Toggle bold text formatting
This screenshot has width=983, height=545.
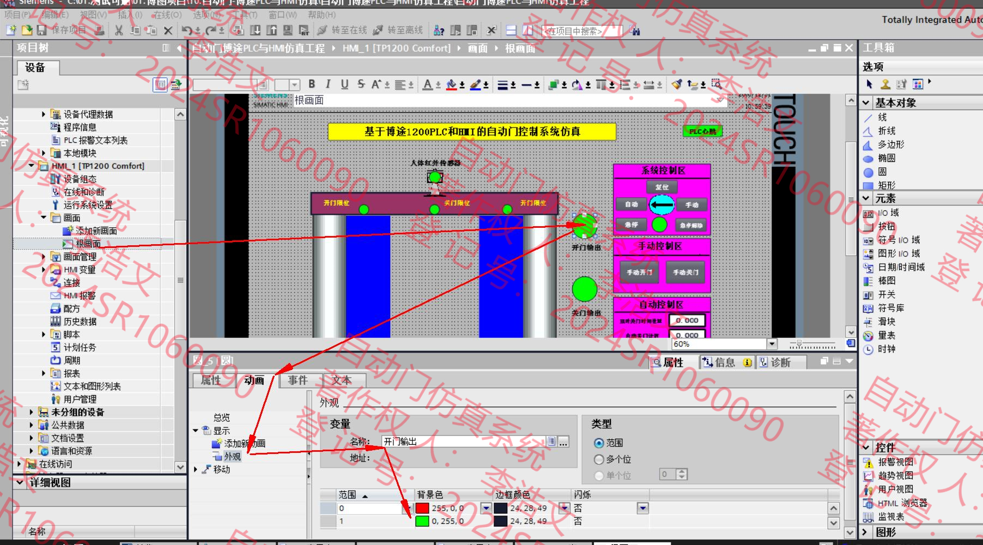[x=312, y=84]
